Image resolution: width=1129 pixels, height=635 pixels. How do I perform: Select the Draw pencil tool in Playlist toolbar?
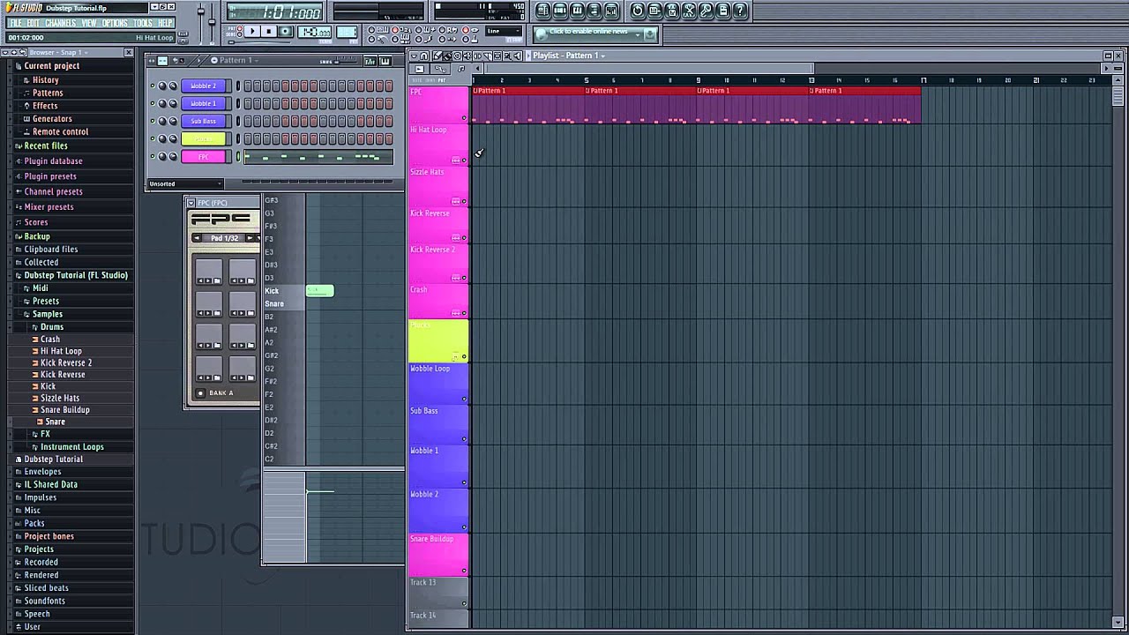pyautogui.click(x=437, y=56)
